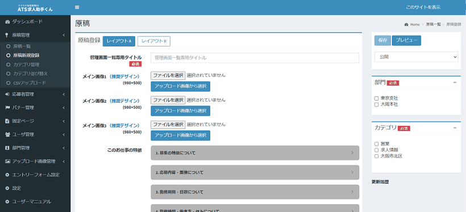Focus the 管理画面一覧専用タイトル input field
The height and width of the screenshot is (212, 466).
click(255, 58)
